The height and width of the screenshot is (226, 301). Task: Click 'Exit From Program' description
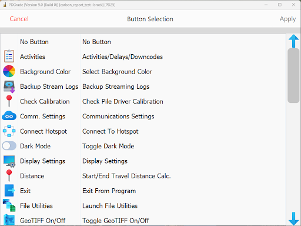pos(109,191)
